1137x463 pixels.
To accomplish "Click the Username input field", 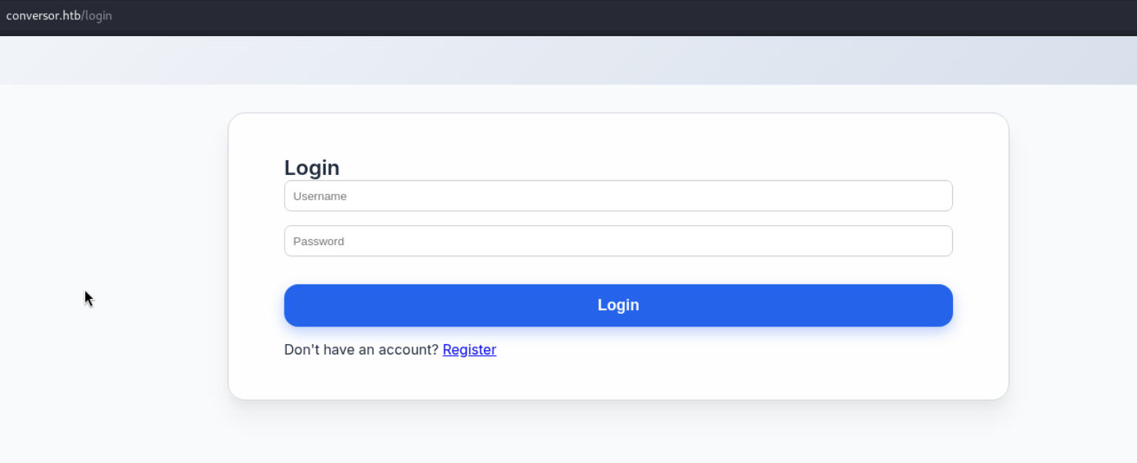I will coord(618,196).
